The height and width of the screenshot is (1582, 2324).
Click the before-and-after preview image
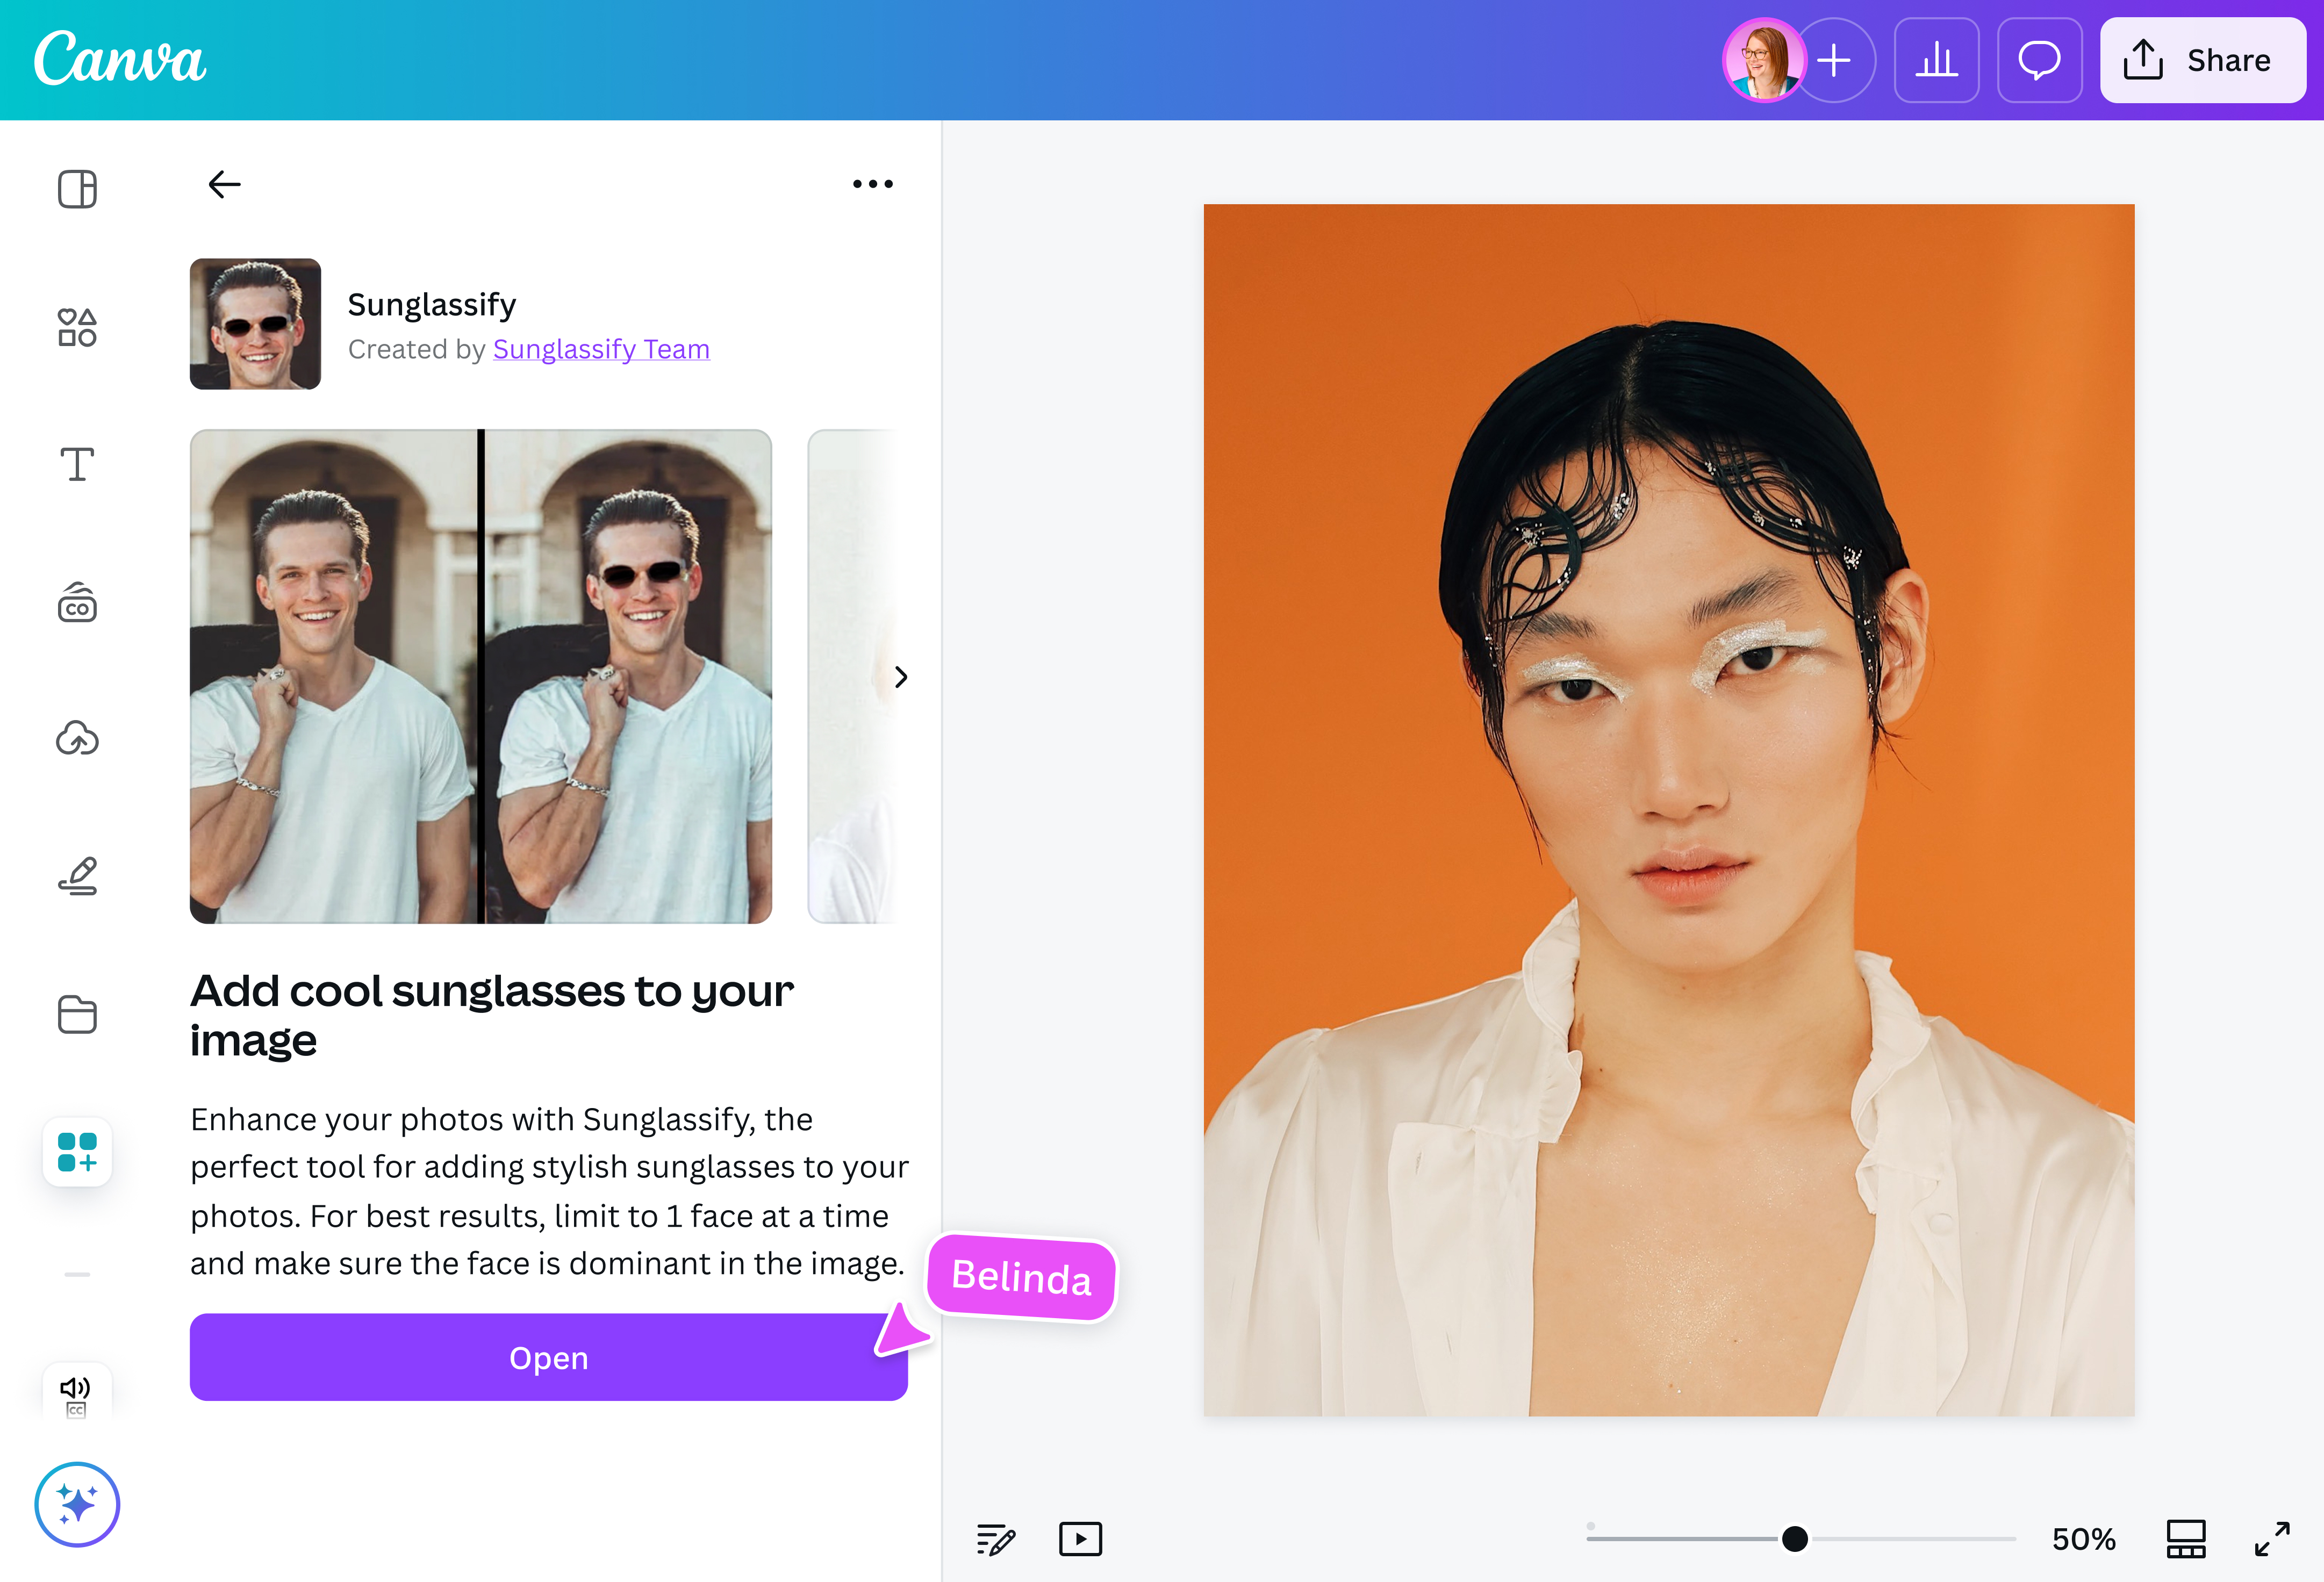point(481,676)
